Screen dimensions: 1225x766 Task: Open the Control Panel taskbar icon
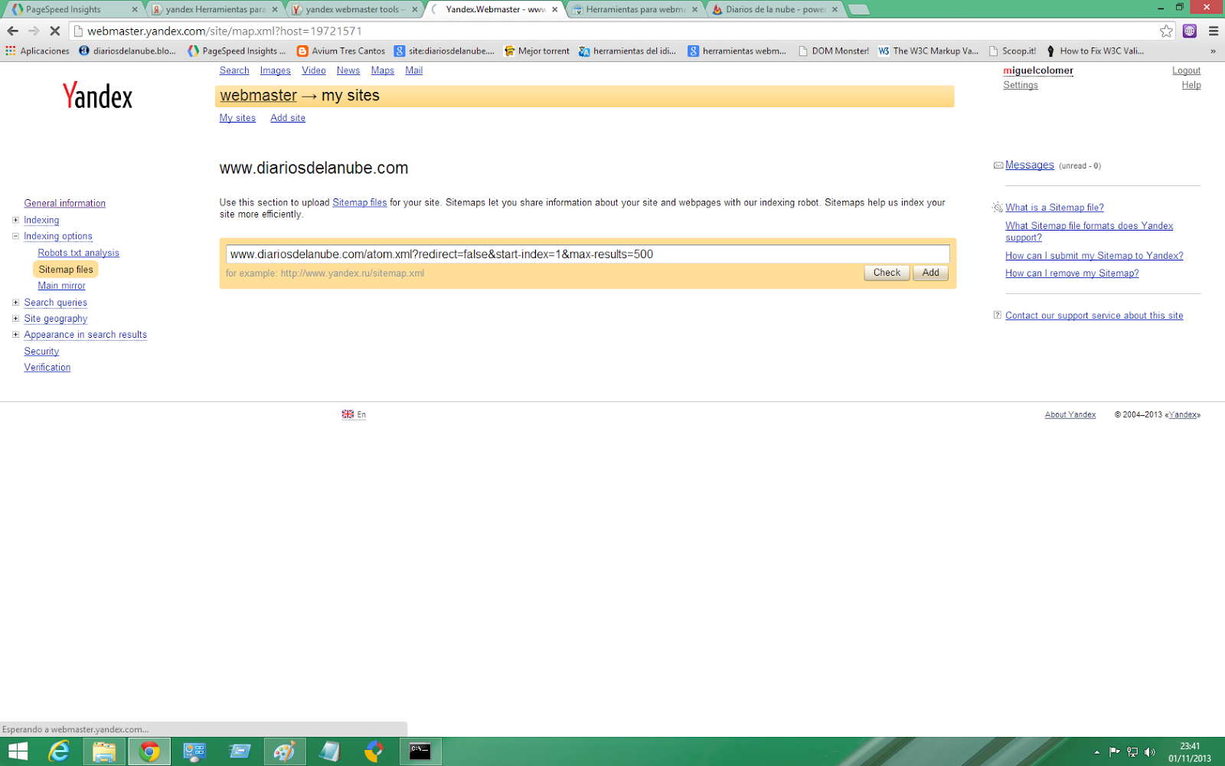pos(194,751)
